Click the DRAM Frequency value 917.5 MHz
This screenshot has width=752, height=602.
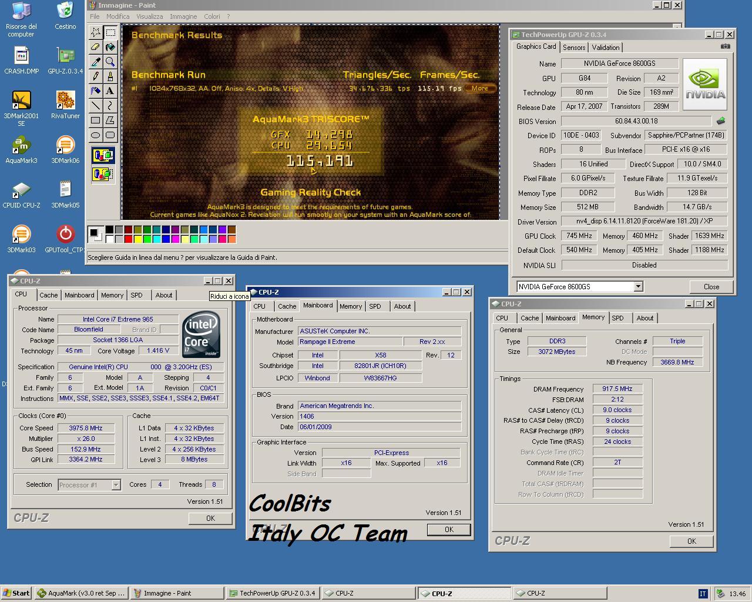[x=617, y=389]
